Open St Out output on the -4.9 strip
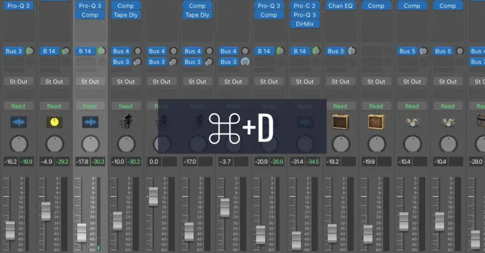The height and width of the screenshot is (253, 485). pyautogui.click(x=54, y=82)
